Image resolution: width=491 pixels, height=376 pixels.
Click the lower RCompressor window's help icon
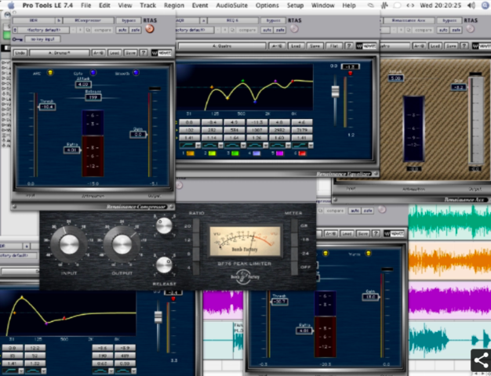tap(376, 233)
